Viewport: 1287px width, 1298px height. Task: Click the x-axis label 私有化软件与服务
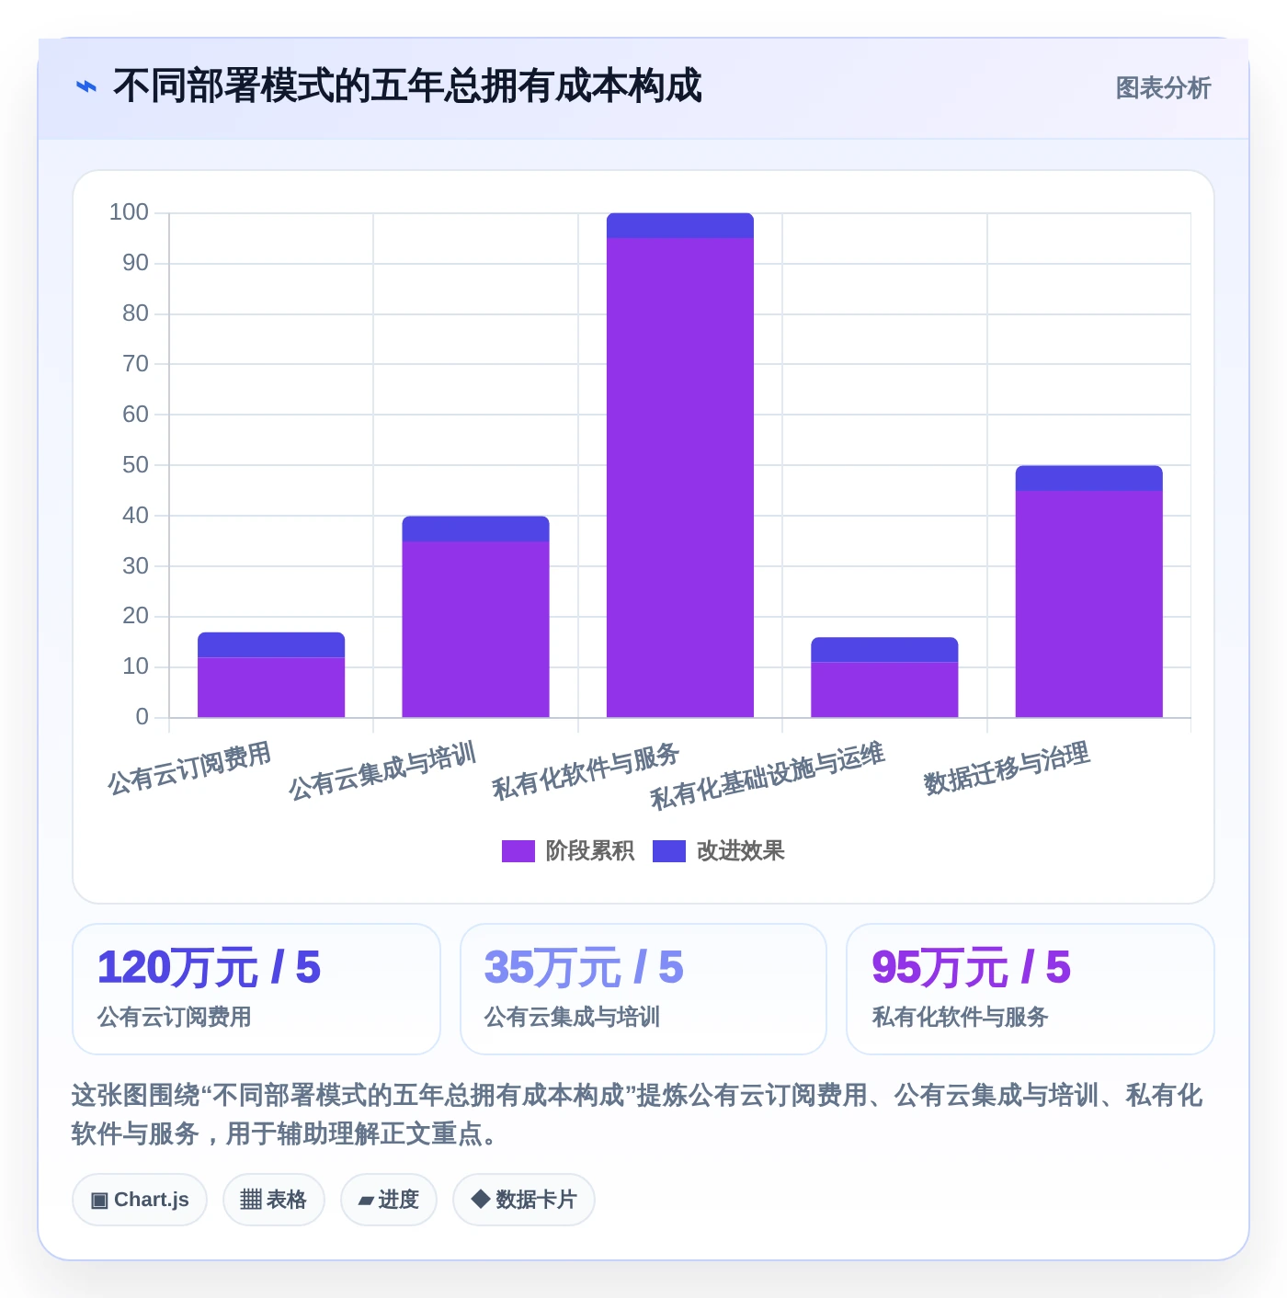[x=587, y=771]
